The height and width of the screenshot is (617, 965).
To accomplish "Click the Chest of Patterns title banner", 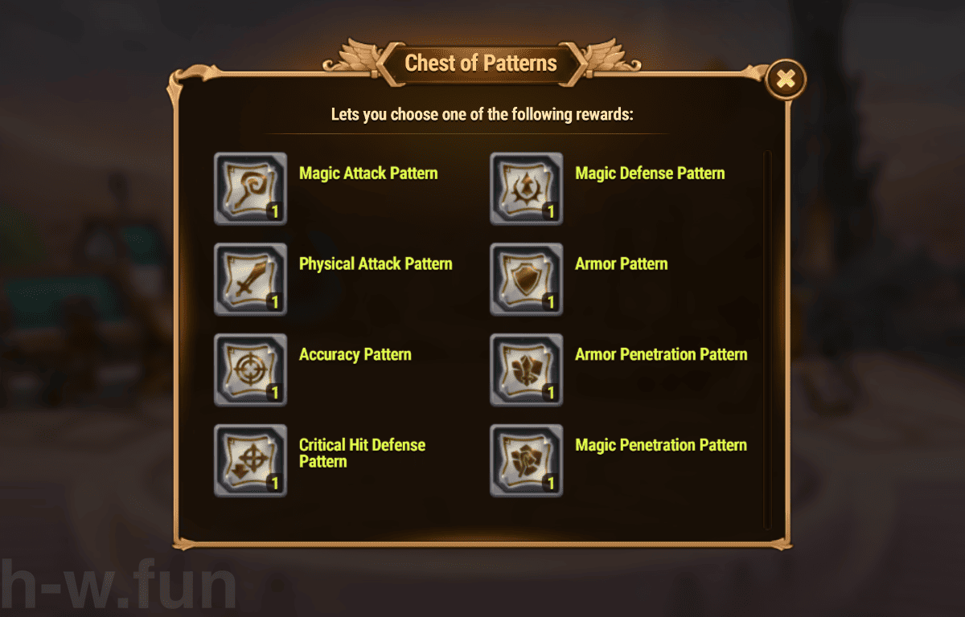I will pyautogui.click(x=482, y=63).
